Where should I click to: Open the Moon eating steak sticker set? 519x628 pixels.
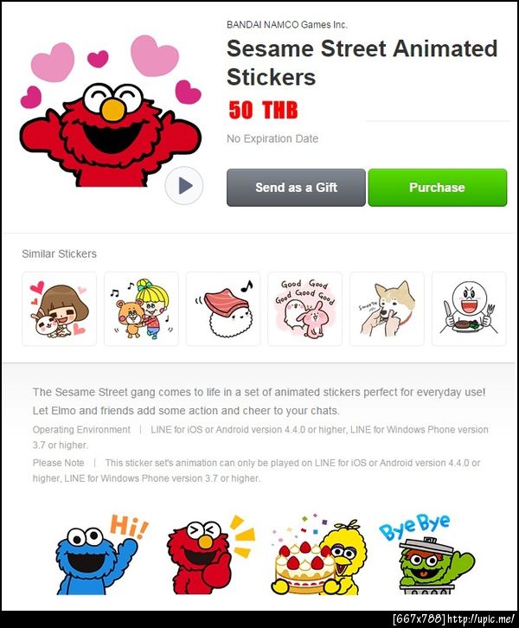[x=469, y=309]
